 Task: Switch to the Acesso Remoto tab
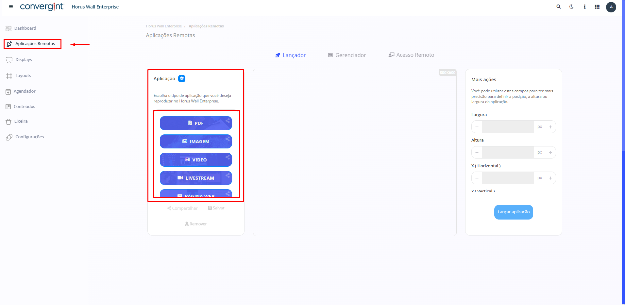click(x=411, y=55)
